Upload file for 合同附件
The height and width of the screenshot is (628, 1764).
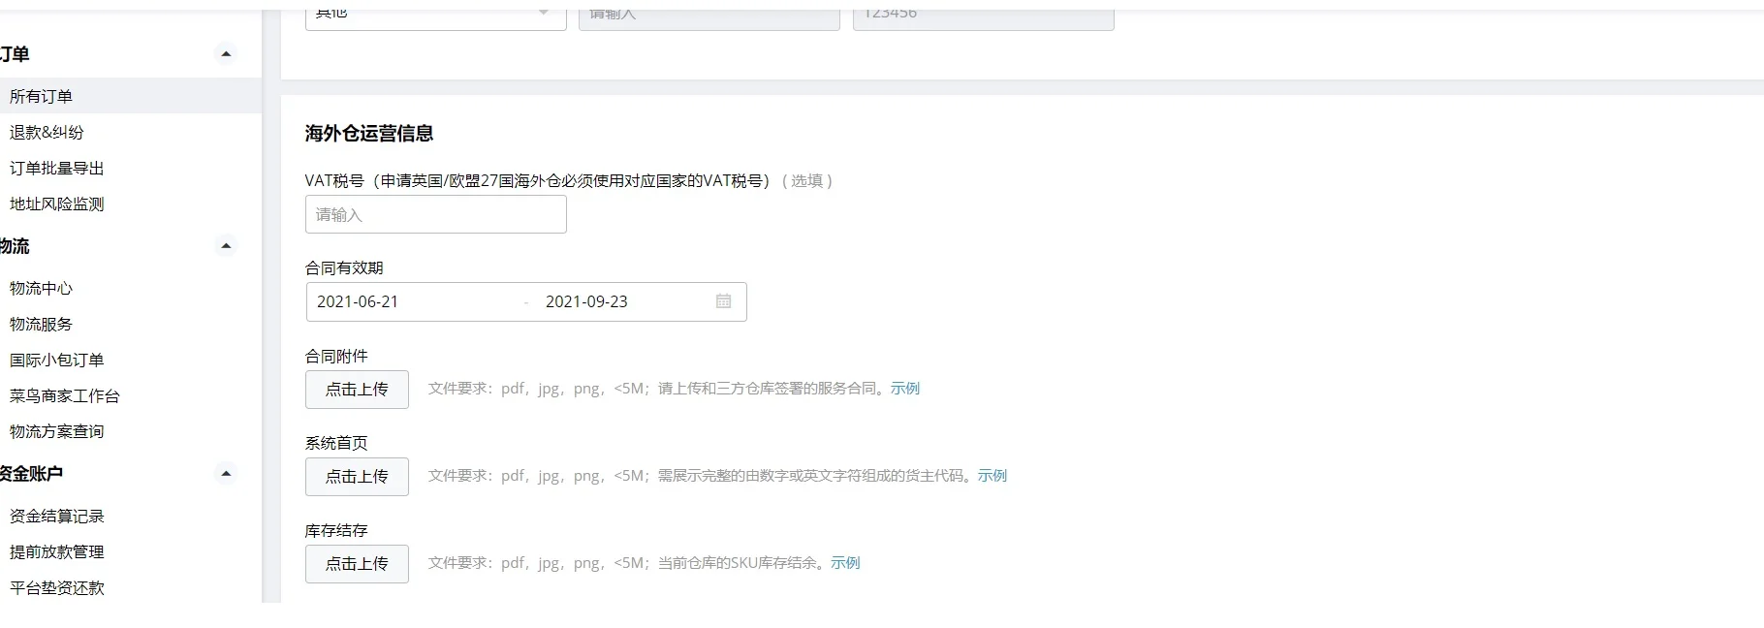pos(357,390)
